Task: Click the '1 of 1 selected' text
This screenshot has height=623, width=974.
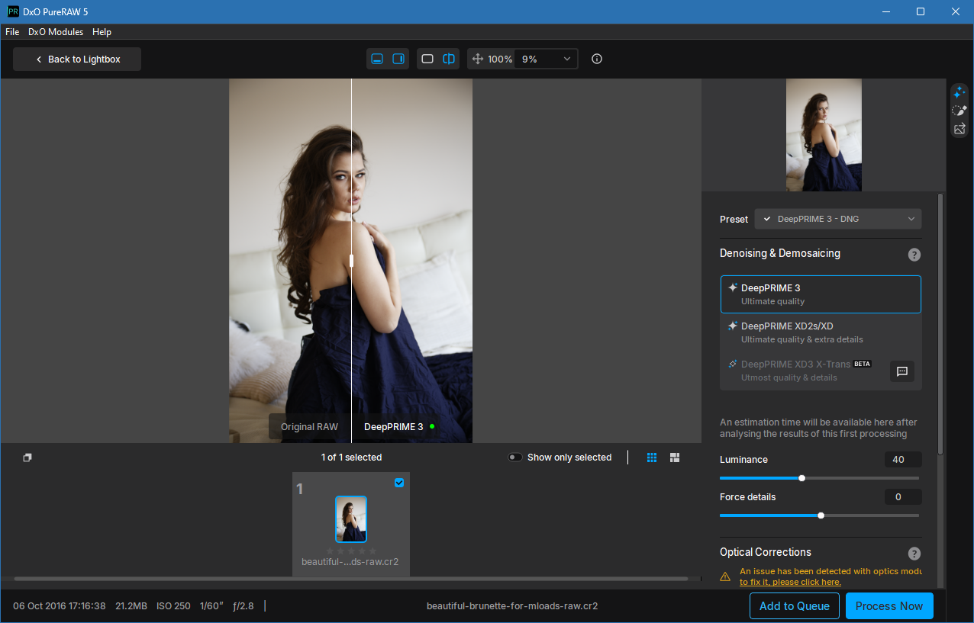Action: (351, 458)
